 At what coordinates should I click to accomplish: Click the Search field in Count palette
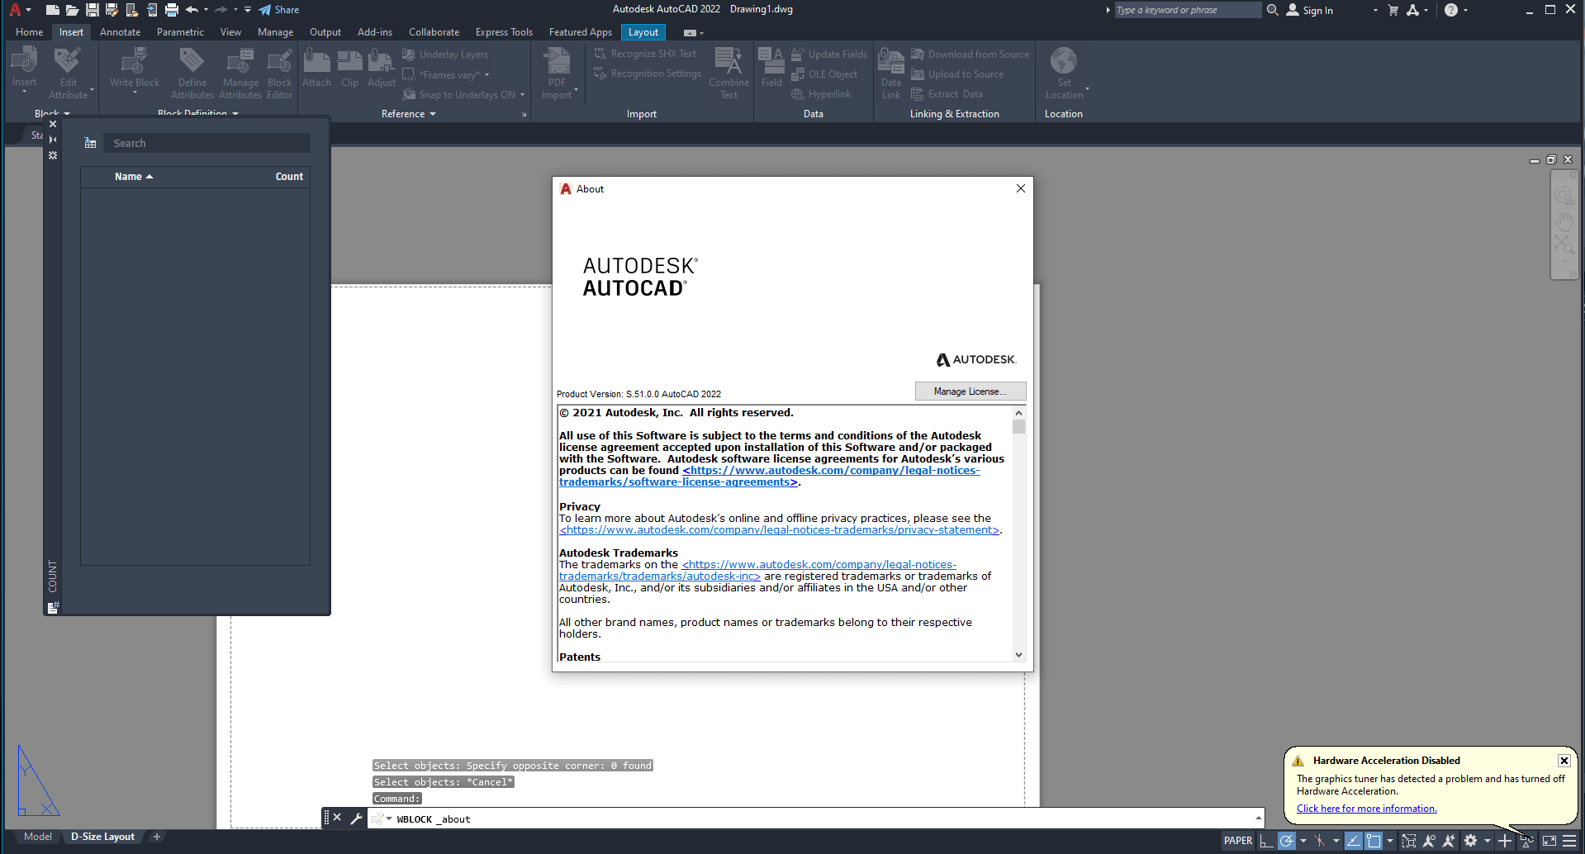206,144
